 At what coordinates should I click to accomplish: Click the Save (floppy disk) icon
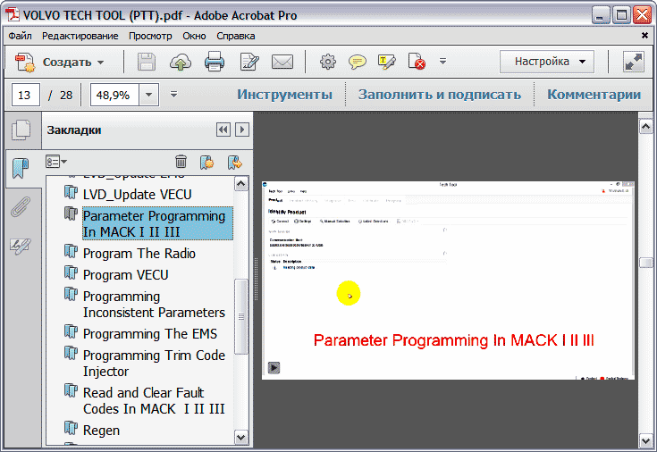pyautogui.click(x=147, y=63)
